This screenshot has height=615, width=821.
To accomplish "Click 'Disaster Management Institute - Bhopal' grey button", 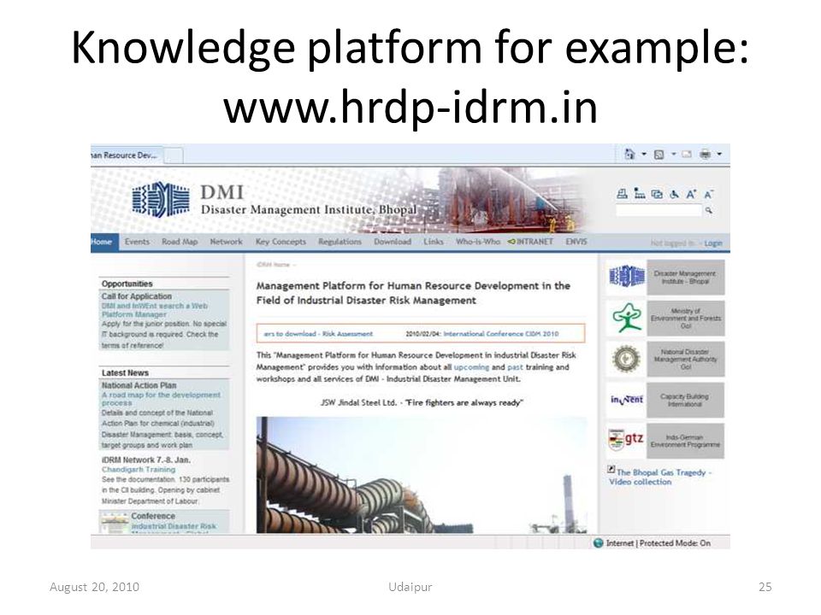I will point(685,277).
